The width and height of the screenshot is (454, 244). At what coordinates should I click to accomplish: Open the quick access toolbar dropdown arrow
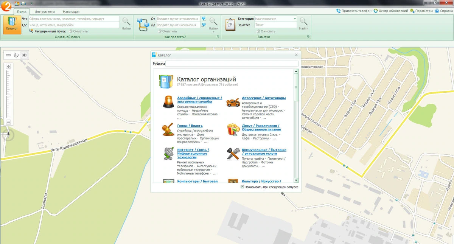click(x=31, y=3)
